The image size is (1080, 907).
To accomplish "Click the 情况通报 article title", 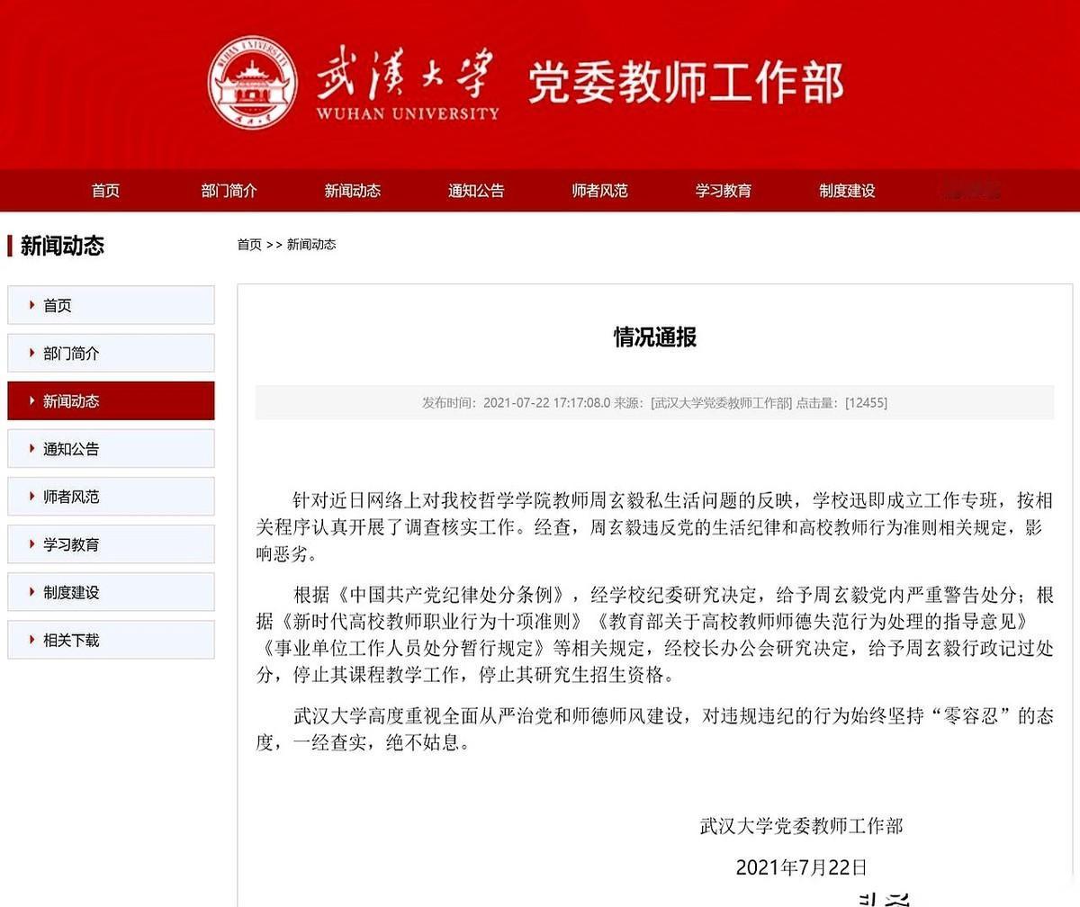I will 655,337.
